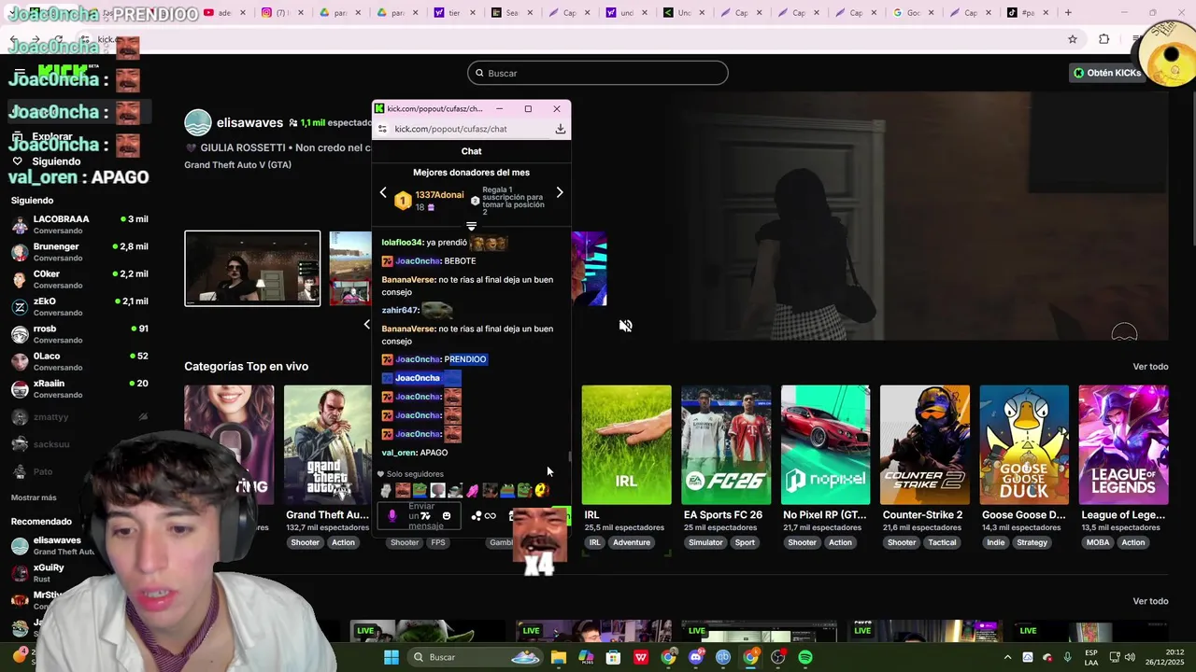The image size is (1196, 672).
Task: Launch Spotify from the taskbar
Action: 805,657
